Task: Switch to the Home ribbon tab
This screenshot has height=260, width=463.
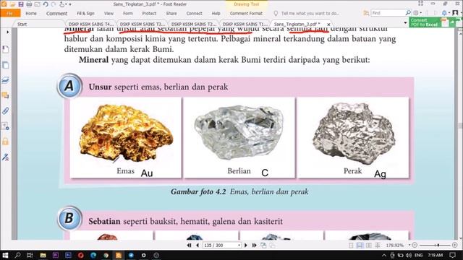Action: (31, 13)
